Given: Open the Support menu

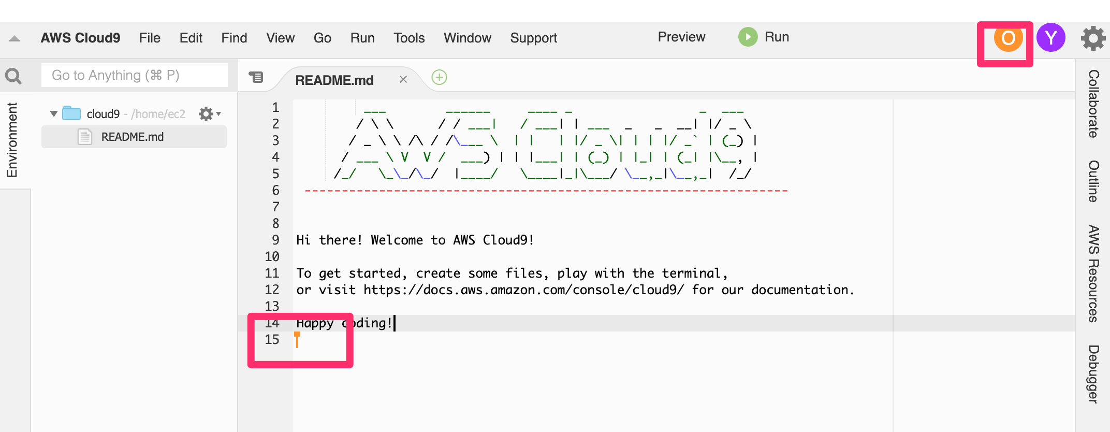Looking at the screenshot, I should pos(533,38).
